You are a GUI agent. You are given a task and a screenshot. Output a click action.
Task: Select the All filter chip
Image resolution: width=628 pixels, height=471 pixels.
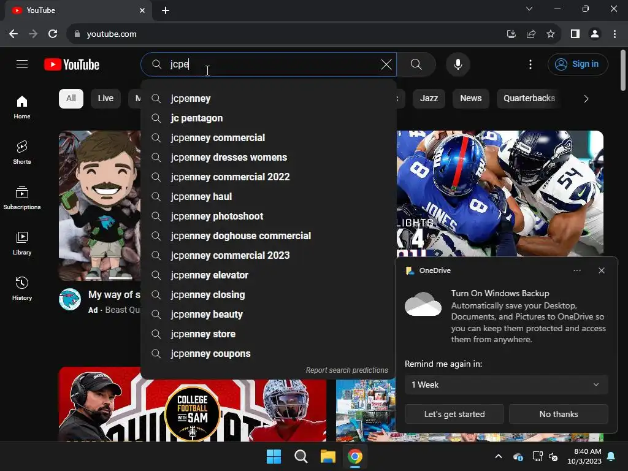tap(71, 99)
